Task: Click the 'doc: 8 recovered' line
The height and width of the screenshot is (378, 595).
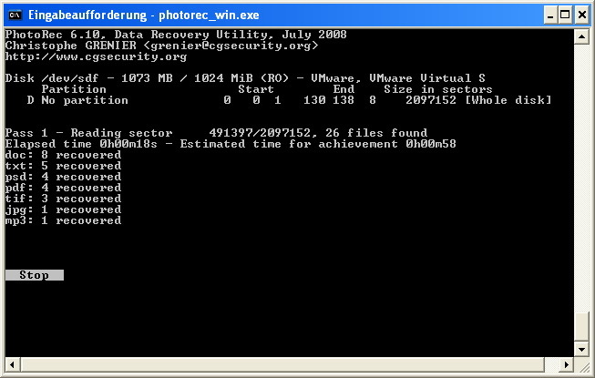Action: [x=64, y=155]
